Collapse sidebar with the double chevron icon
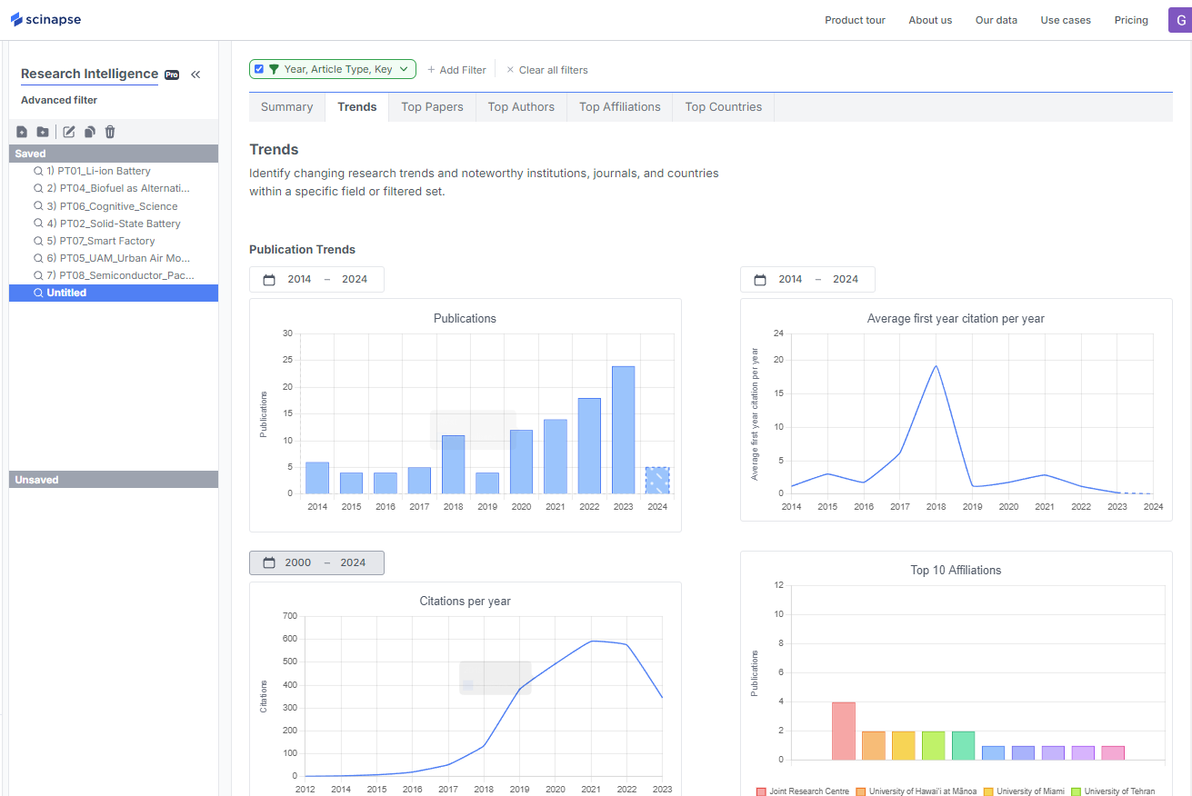The height and width of the screenshot is (796, 1192). click(195, 75)
